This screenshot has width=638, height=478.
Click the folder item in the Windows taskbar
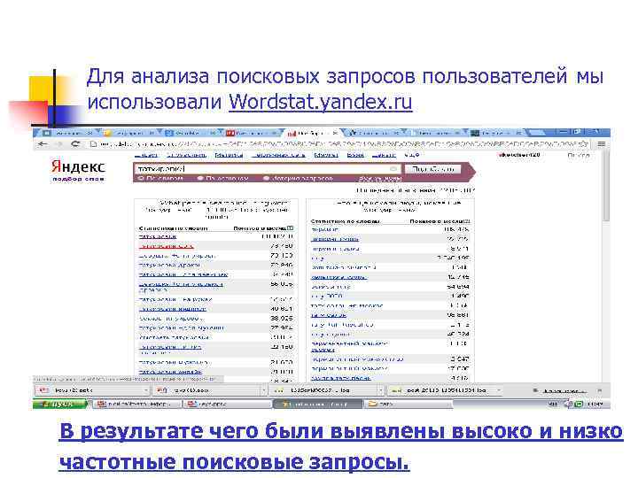409,404
